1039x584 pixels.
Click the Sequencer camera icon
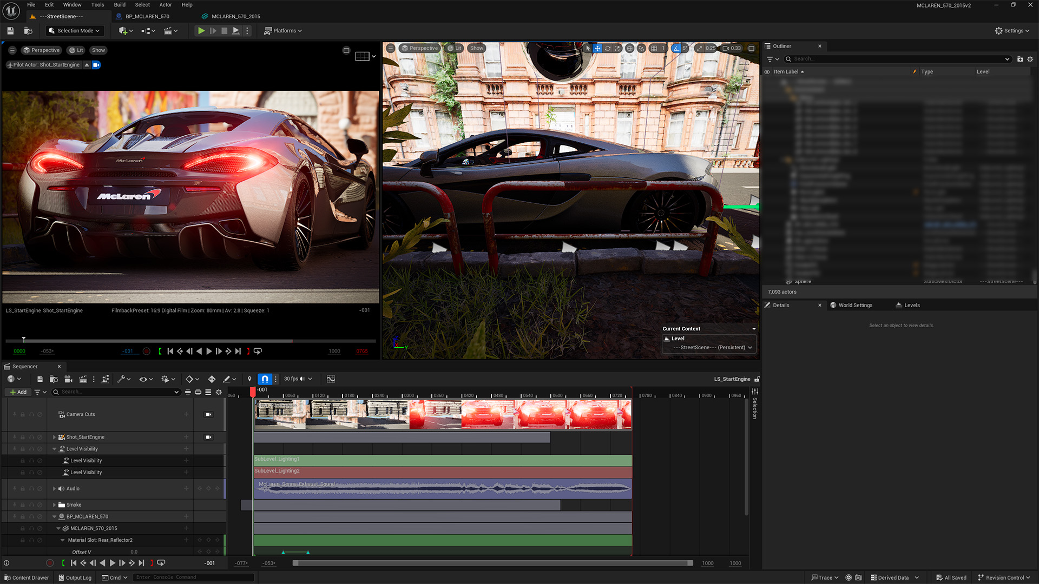click(68, 379)
